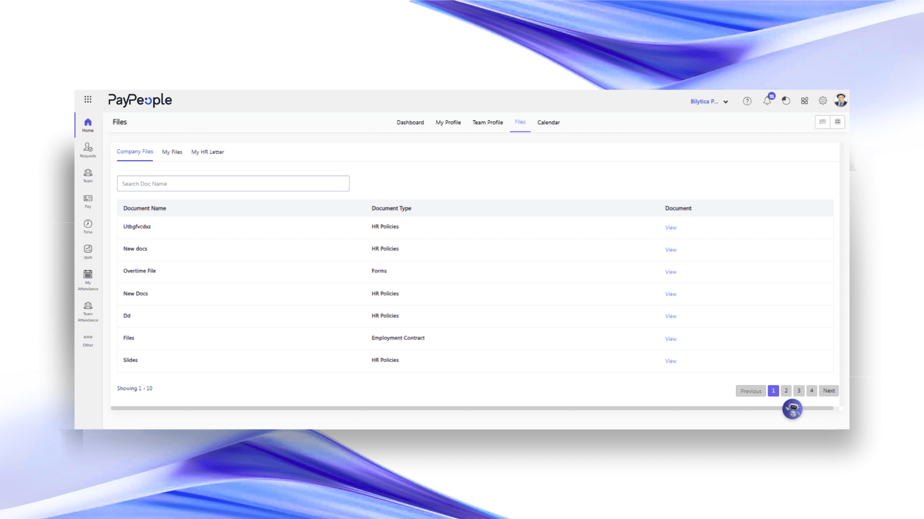Open the user profile avatar menu
The height and width of the screenshot is (519, 924).
click(x=841, y=100)
